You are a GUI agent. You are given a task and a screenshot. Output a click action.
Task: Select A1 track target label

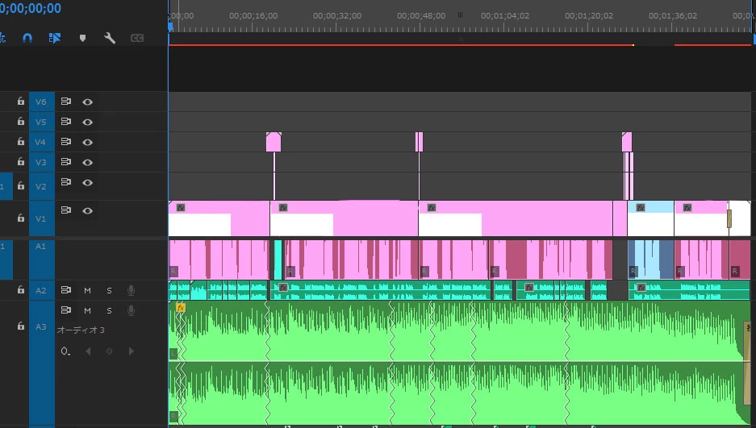click(41, 260)
